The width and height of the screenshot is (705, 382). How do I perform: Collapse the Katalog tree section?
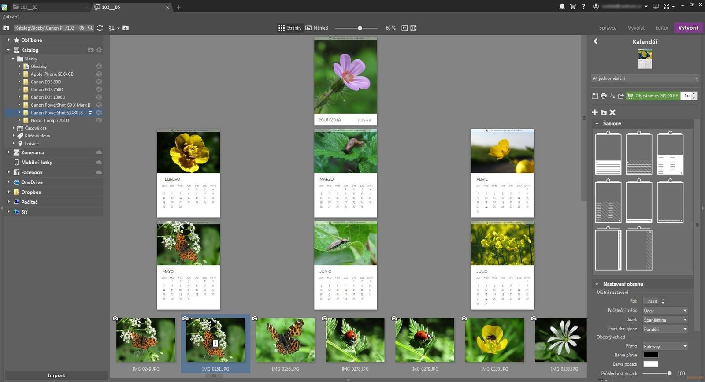pyautogui.click(x=8, y=50)
